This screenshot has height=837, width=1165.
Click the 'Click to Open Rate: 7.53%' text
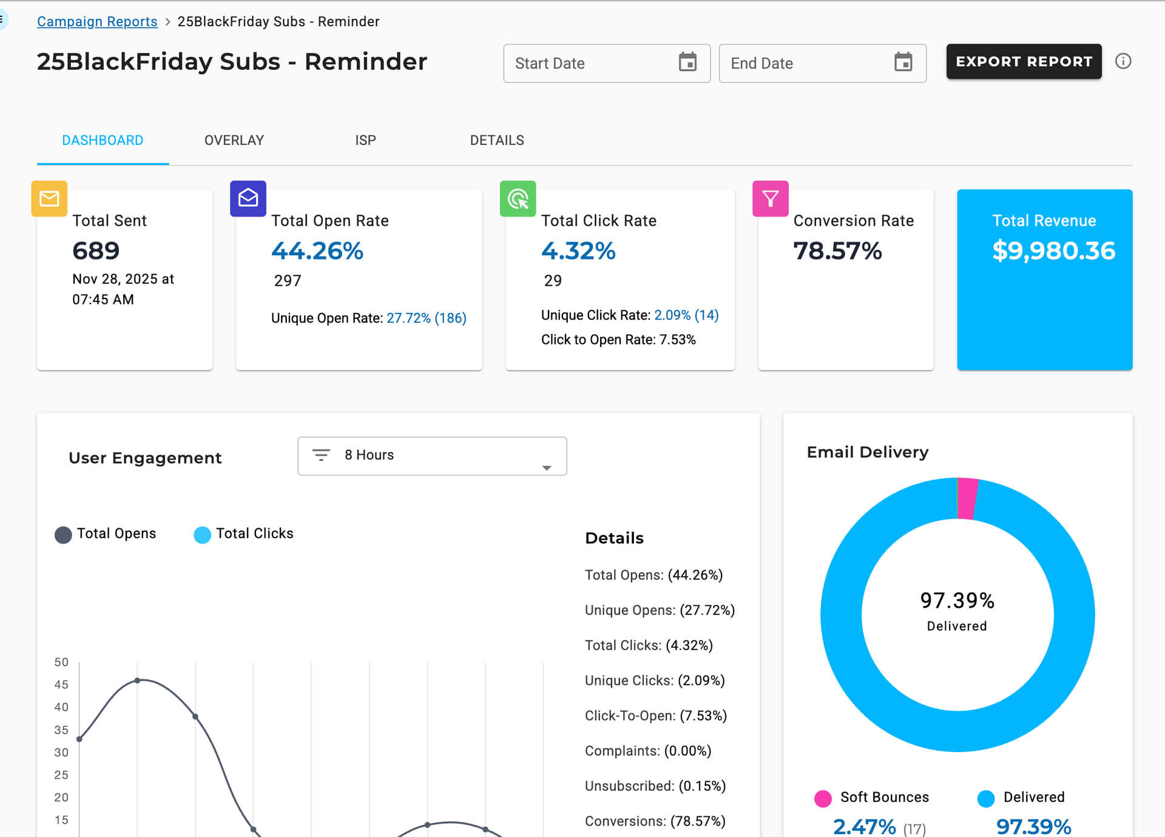[x=618, y=340]
